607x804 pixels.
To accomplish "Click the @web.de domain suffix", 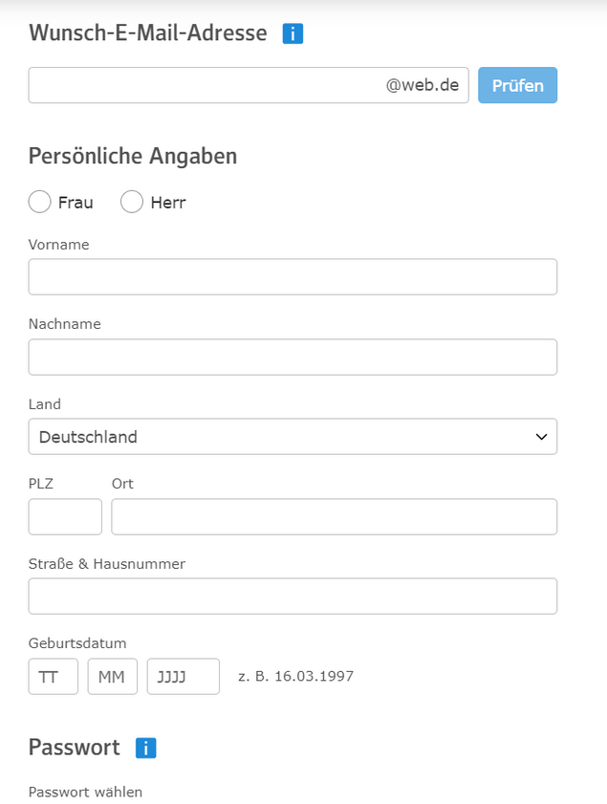I will click(422, 85).
